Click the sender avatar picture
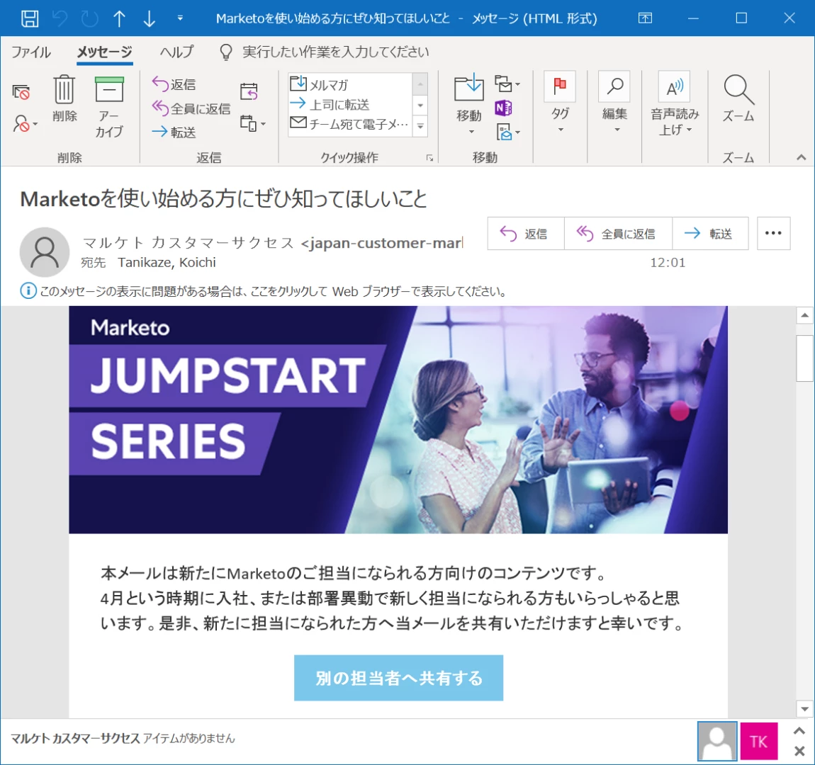 coord(45,252)
